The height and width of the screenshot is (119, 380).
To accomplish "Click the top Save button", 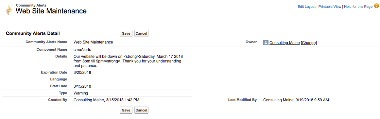I will coord(126,33).
